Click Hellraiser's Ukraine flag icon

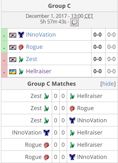pyautogui.click(x=13, y=72)
